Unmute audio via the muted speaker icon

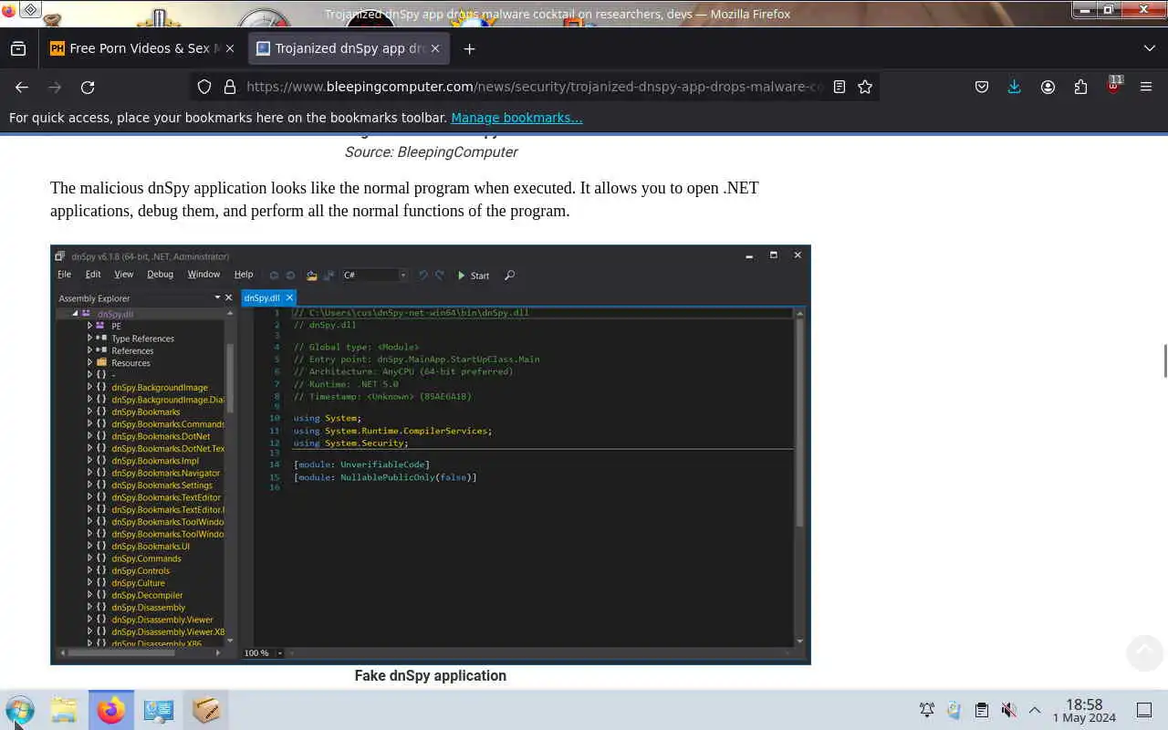[1008, 710]
